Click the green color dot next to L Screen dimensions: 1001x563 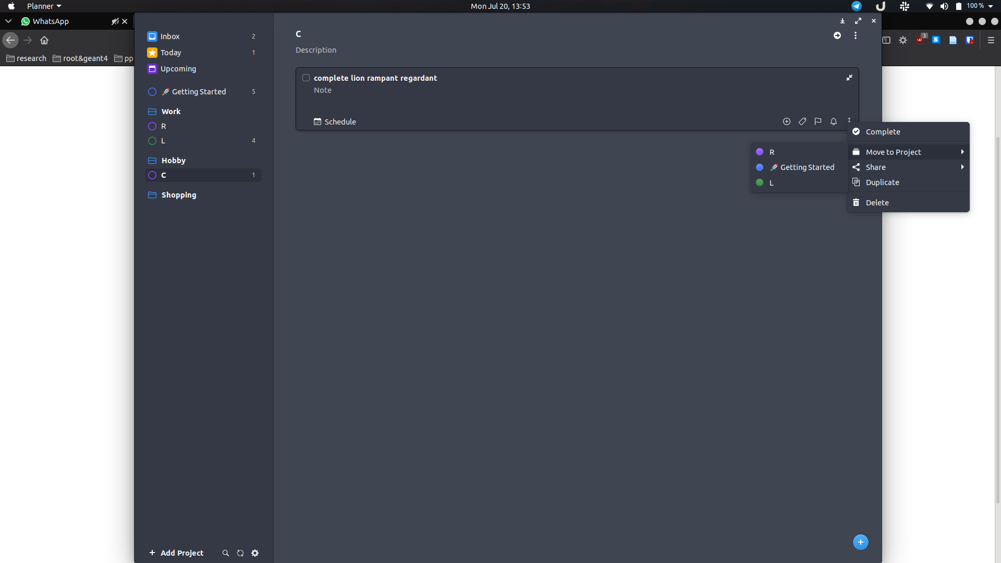760,183
